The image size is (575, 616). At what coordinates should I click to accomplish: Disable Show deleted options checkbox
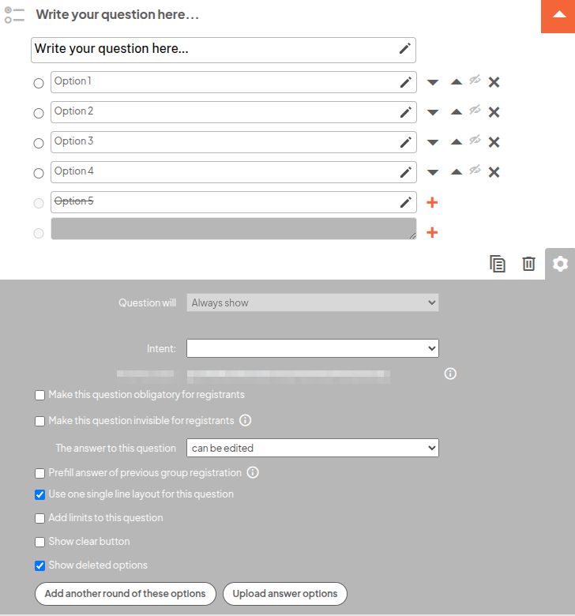tap(40, 565)
